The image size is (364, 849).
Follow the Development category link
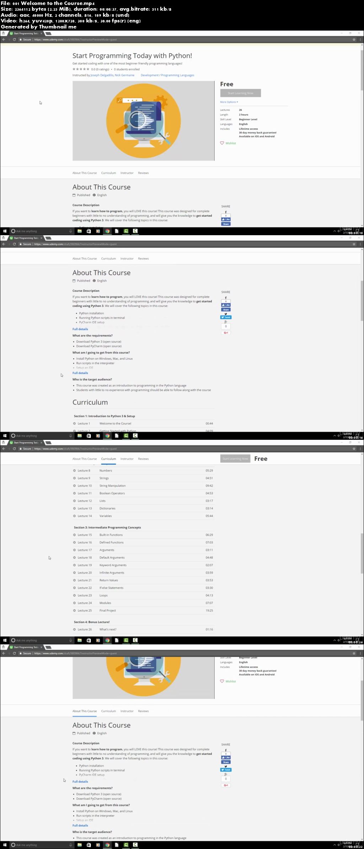coord(150,75)
